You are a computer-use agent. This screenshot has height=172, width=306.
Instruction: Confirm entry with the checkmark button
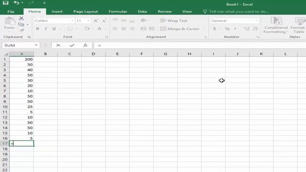(x=72, y=45)
